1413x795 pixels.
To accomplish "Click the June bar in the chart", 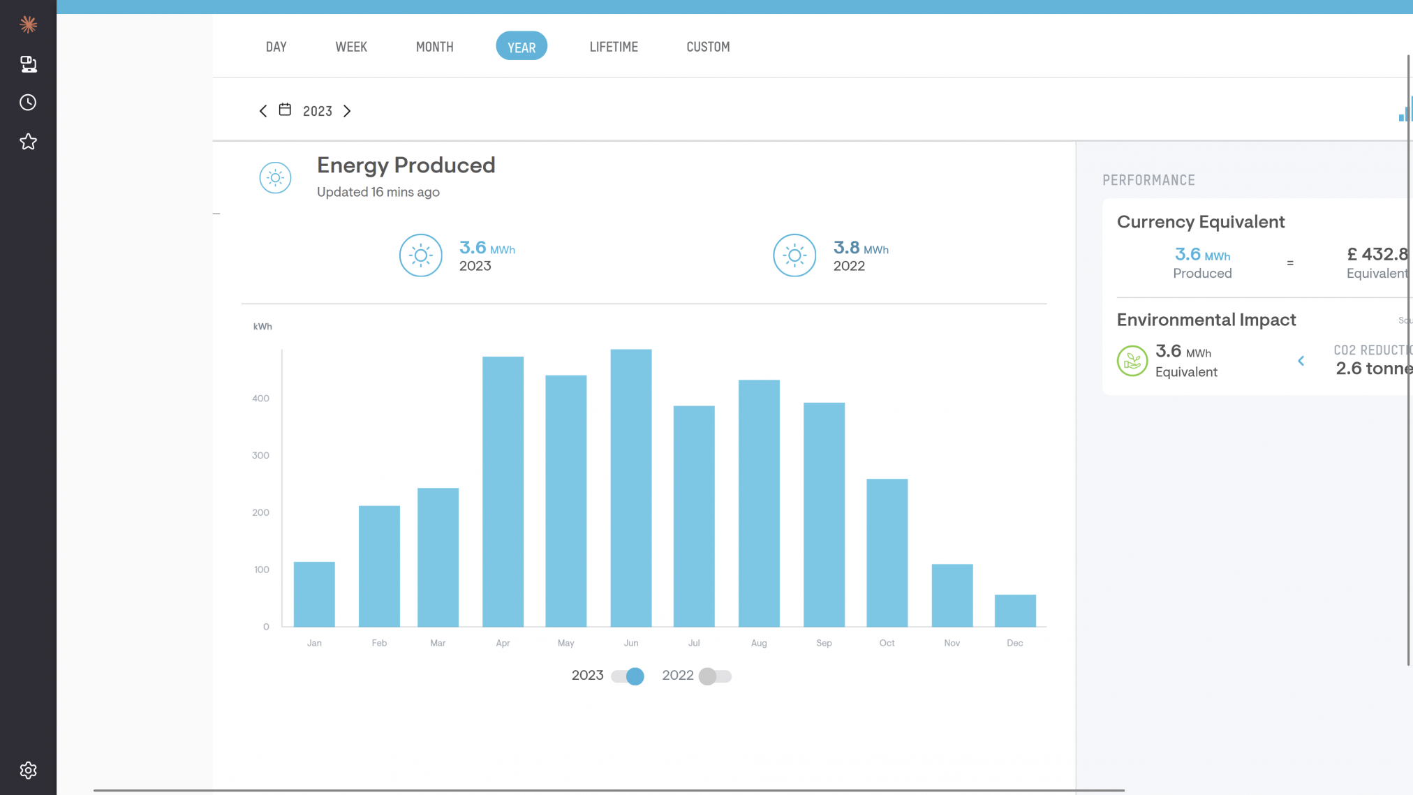I will pyautogui.click(x=630, y=489).
